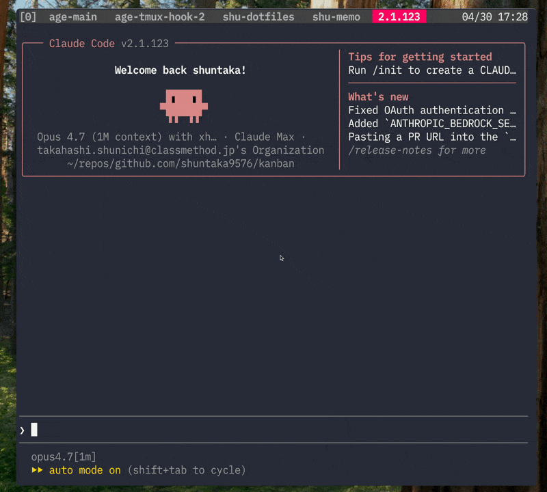
Task: Click the Pasting a PR URL note
Action: [432, 137]
